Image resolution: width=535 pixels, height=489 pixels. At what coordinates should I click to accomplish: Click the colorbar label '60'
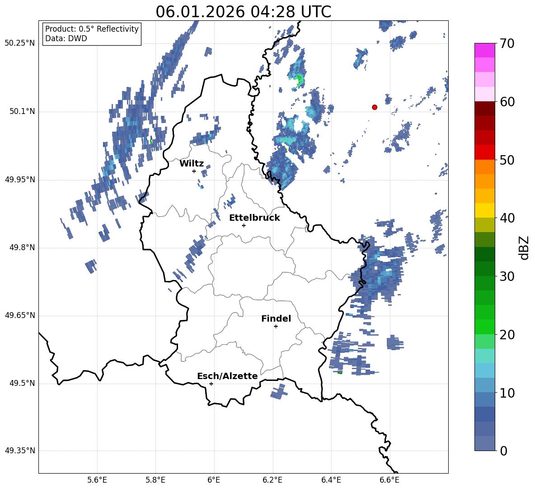[x=507, y=102]
